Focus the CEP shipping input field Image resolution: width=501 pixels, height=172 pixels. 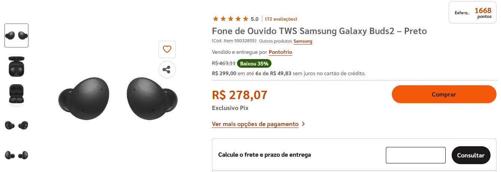(416, 155)
